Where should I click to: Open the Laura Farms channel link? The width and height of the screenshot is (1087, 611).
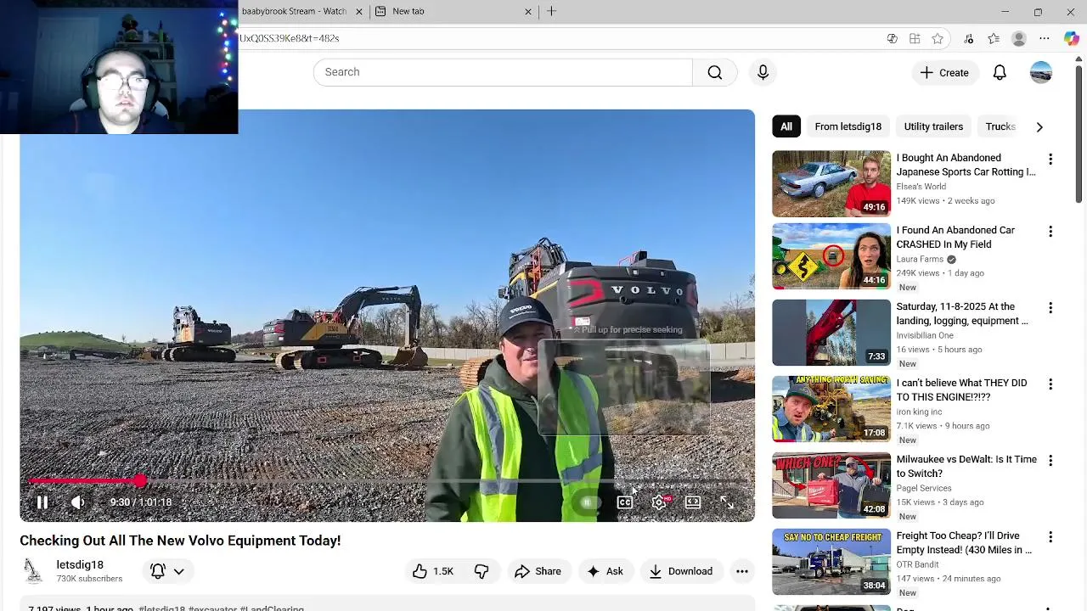pos(920,259)
